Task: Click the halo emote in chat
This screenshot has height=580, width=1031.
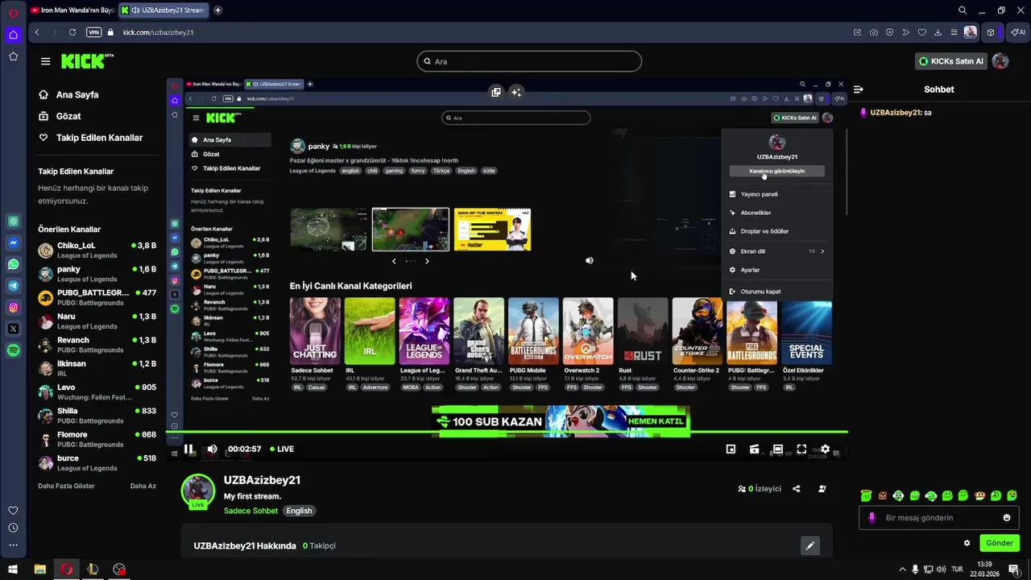Action: tap(866, 495)
